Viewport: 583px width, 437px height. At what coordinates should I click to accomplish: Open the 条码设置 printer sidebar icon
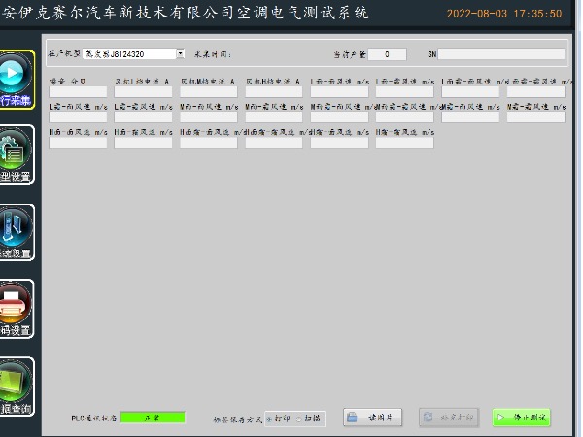pyautogui.click(x=16, y=309)
